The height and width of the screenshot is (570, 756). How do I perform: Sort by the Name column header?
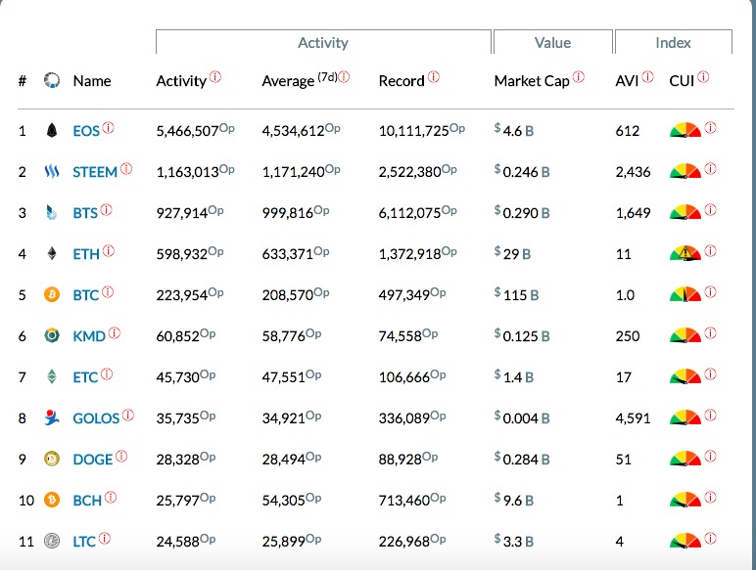[x=92, y=81]
